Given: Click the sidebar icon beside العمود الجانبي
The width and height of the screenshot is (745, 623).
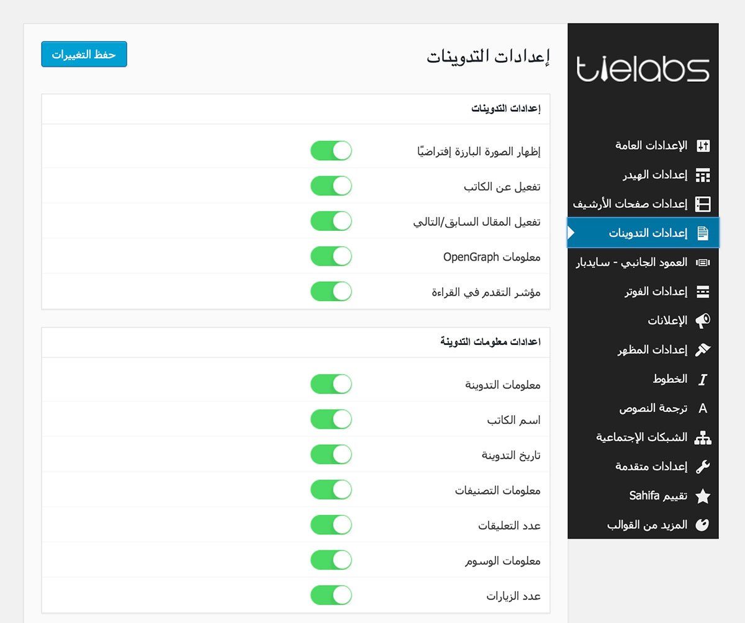Looking at the screenshot, I should (703, 262).
